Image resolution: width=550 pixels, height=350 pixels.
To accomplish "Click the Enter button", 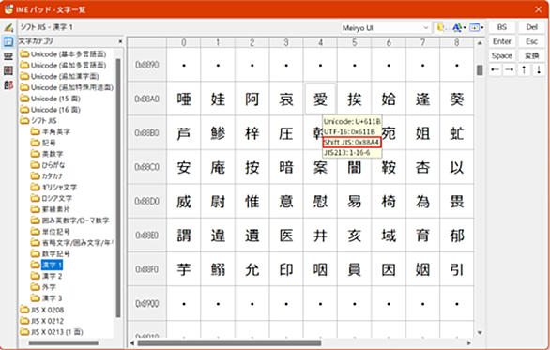I will pyautogui.click(x=501, y=41).
